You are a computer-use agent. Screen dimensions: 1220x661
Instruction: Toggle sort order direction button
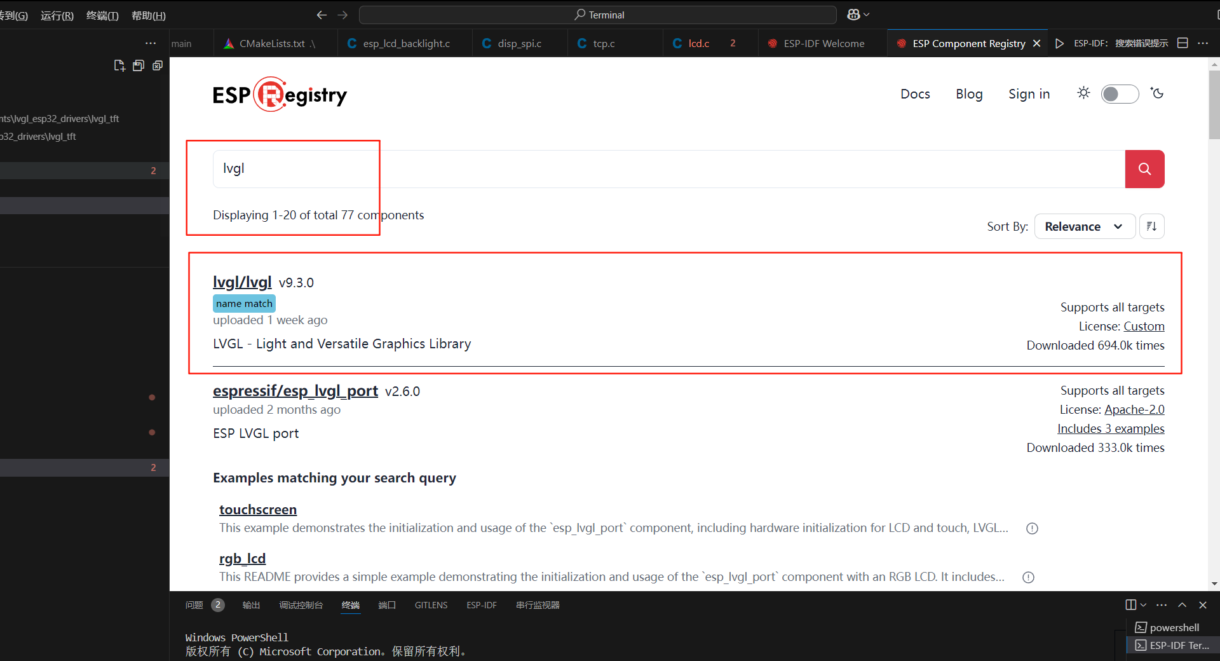[1151, 226]
